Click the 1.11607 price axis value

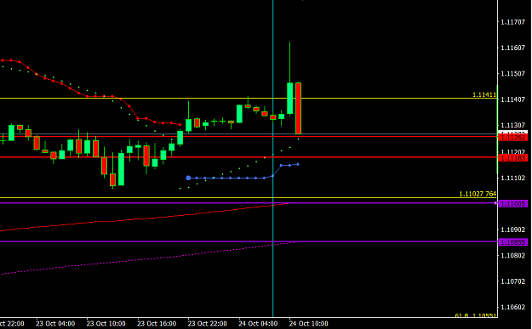[x=513, y=48]
